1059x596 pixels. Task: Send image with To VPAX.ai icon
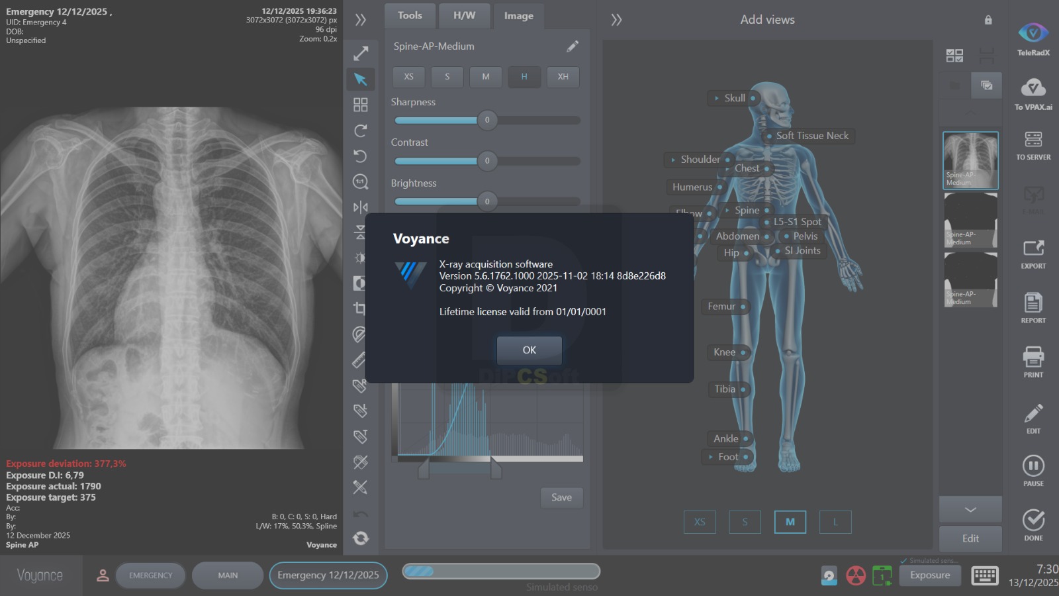click(1033, 87)
